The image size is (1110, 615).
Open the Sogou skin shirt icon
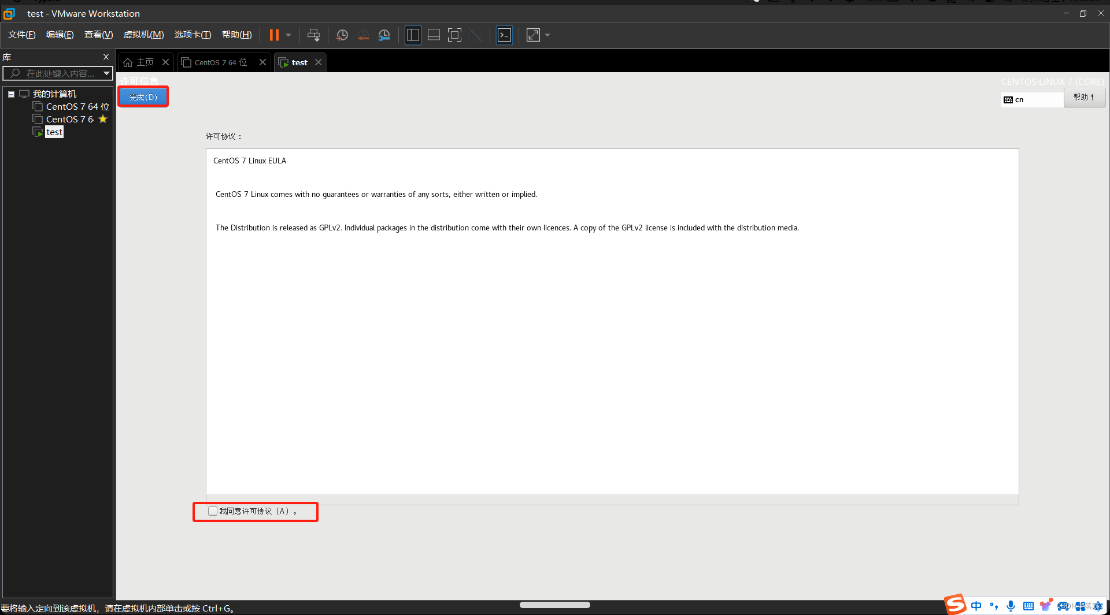pos(1046,605)
